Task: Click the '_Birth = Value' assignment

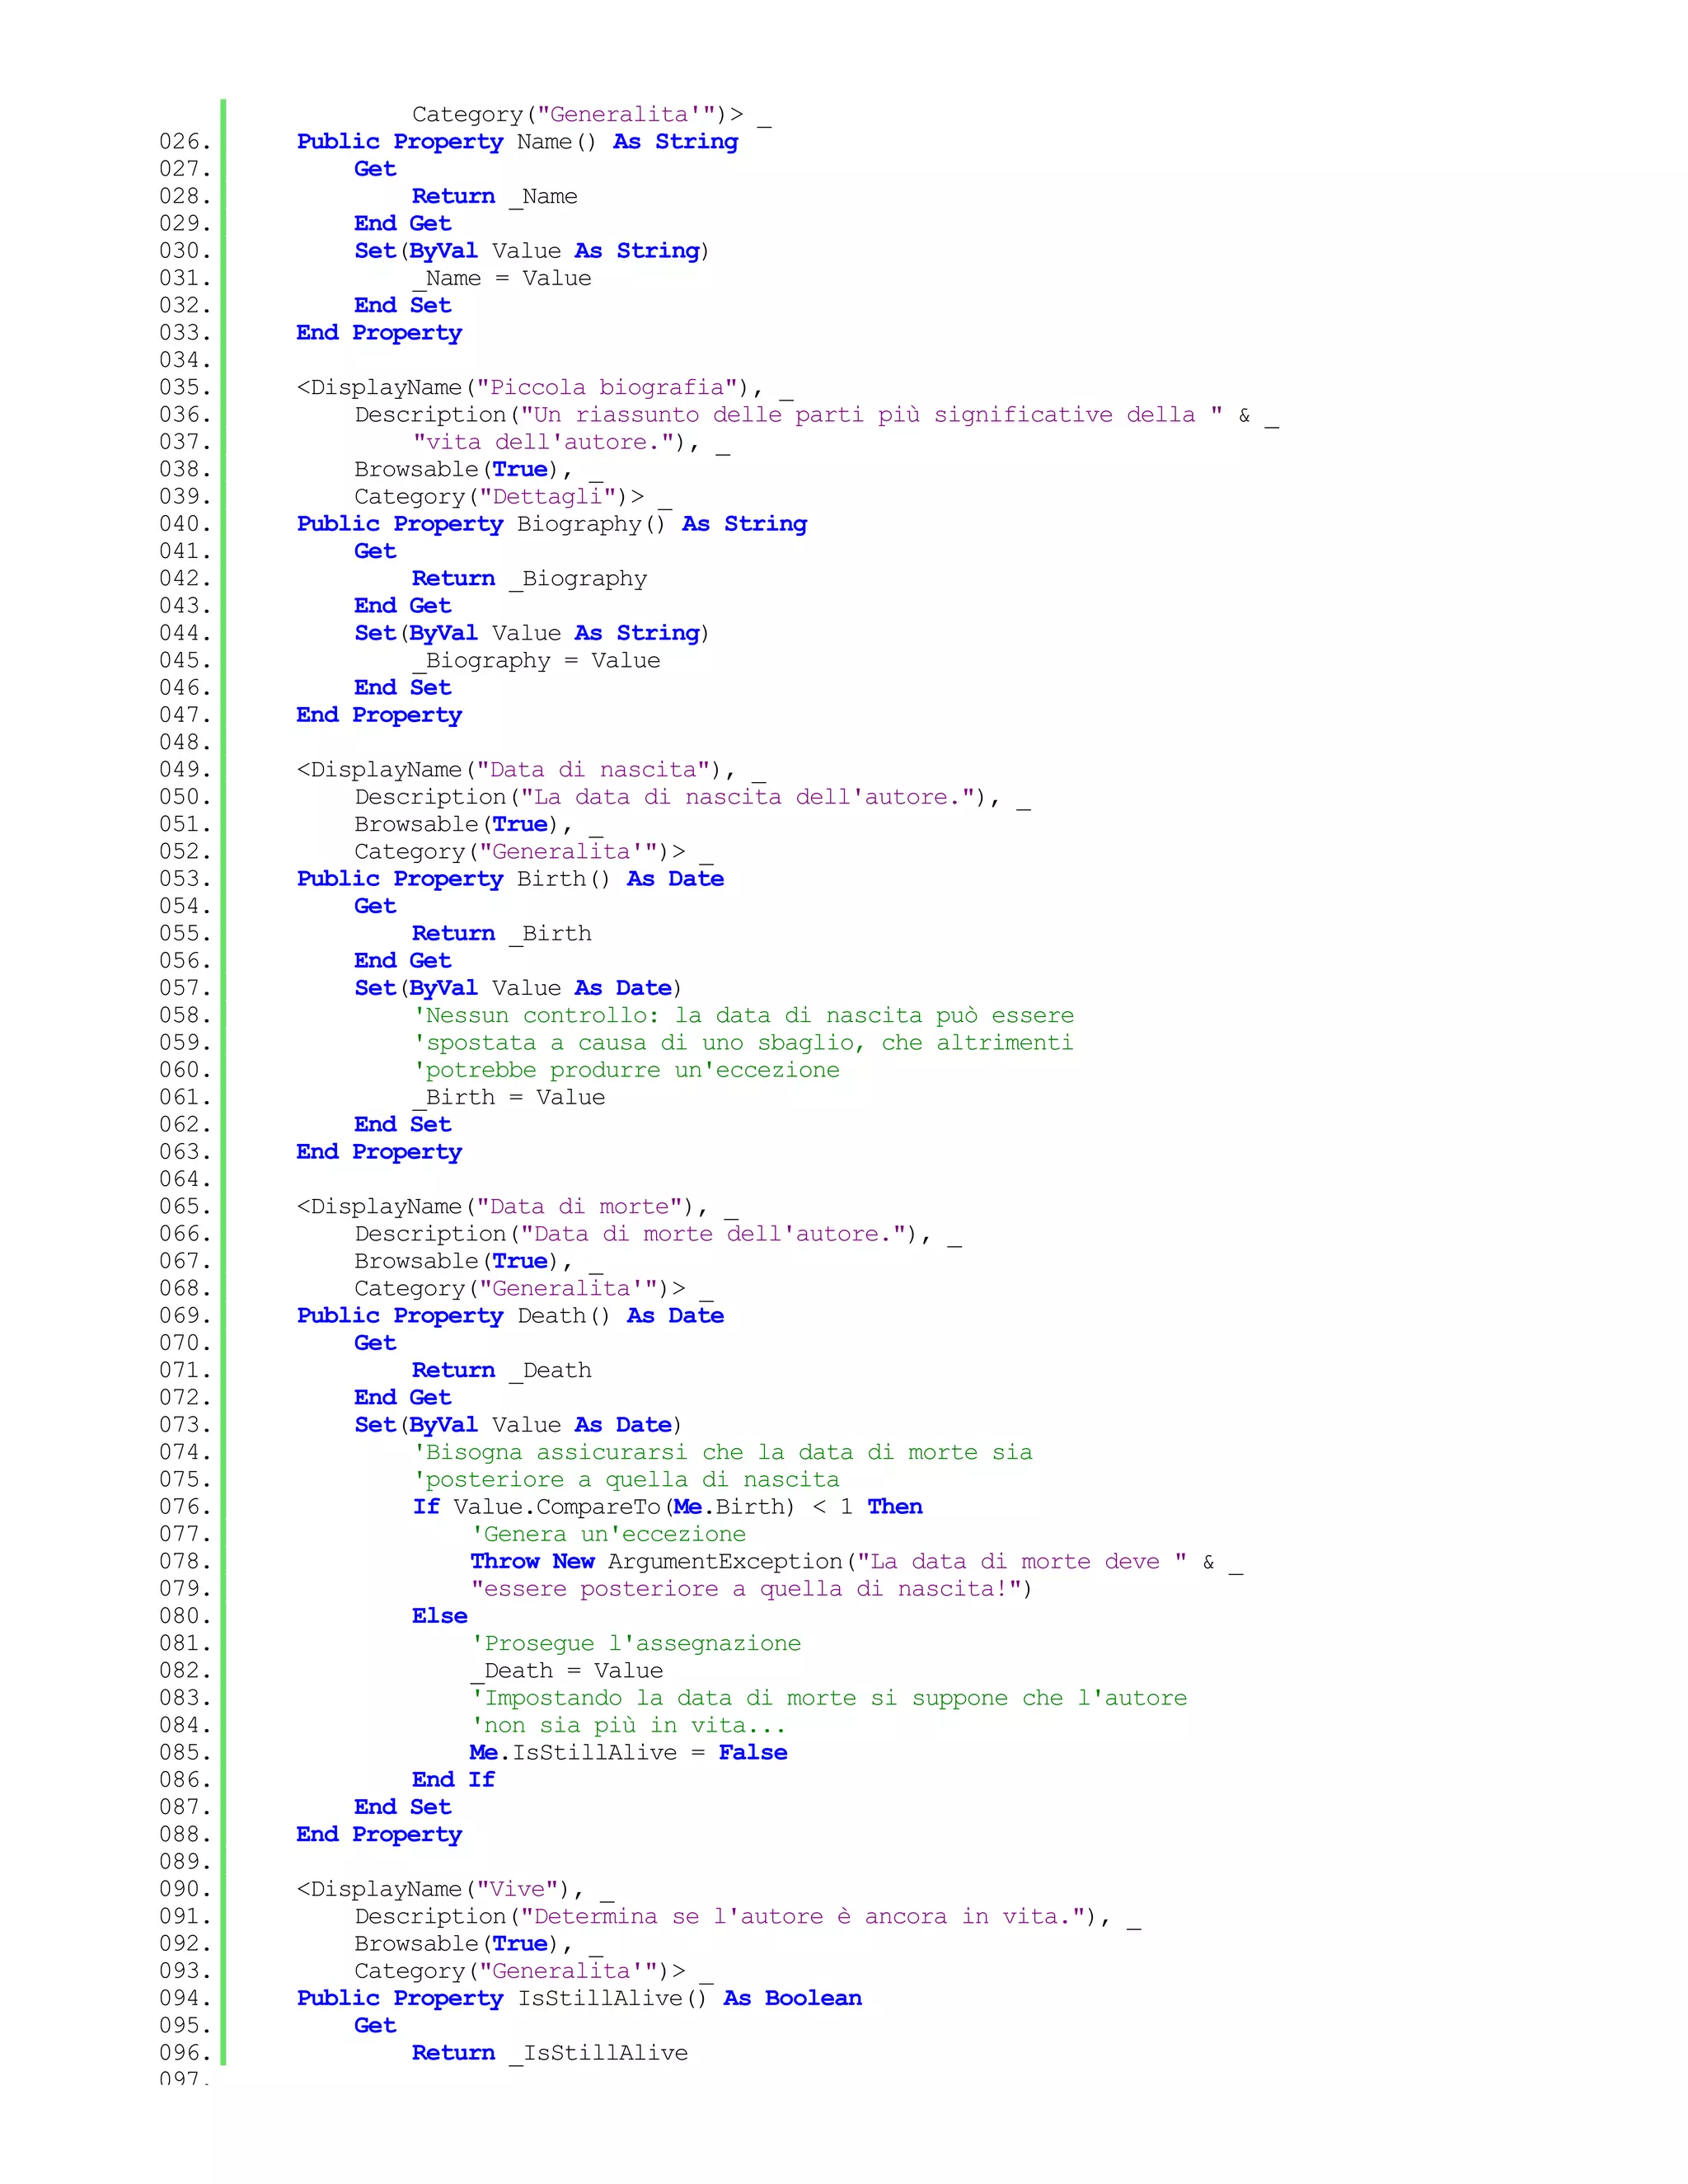Action: point(509,1098)
